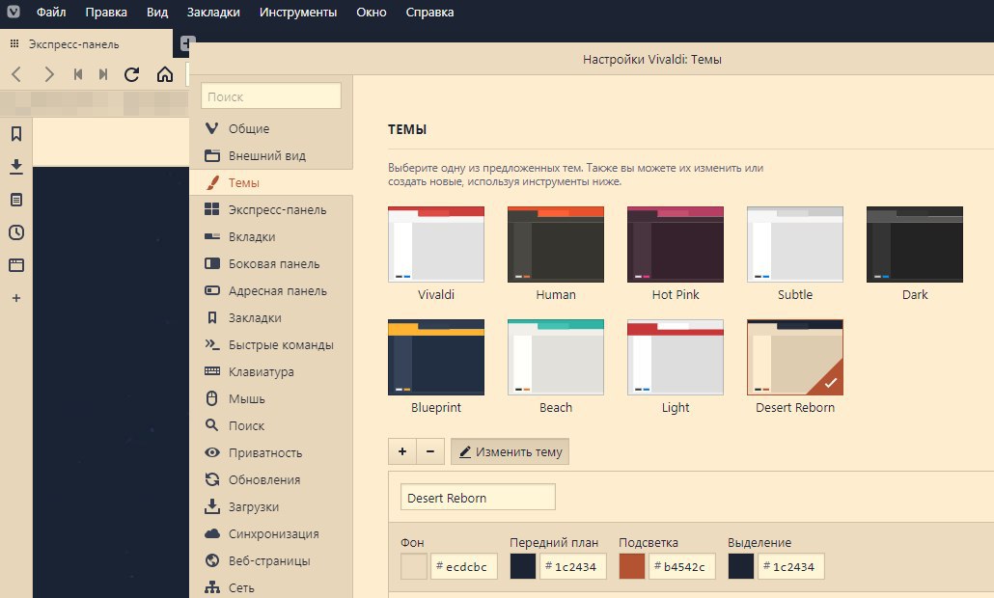The height and width of the screenshot is (598, 994).
Task: Open Экспресс-панель settings section
Action: tap(271, 209)
